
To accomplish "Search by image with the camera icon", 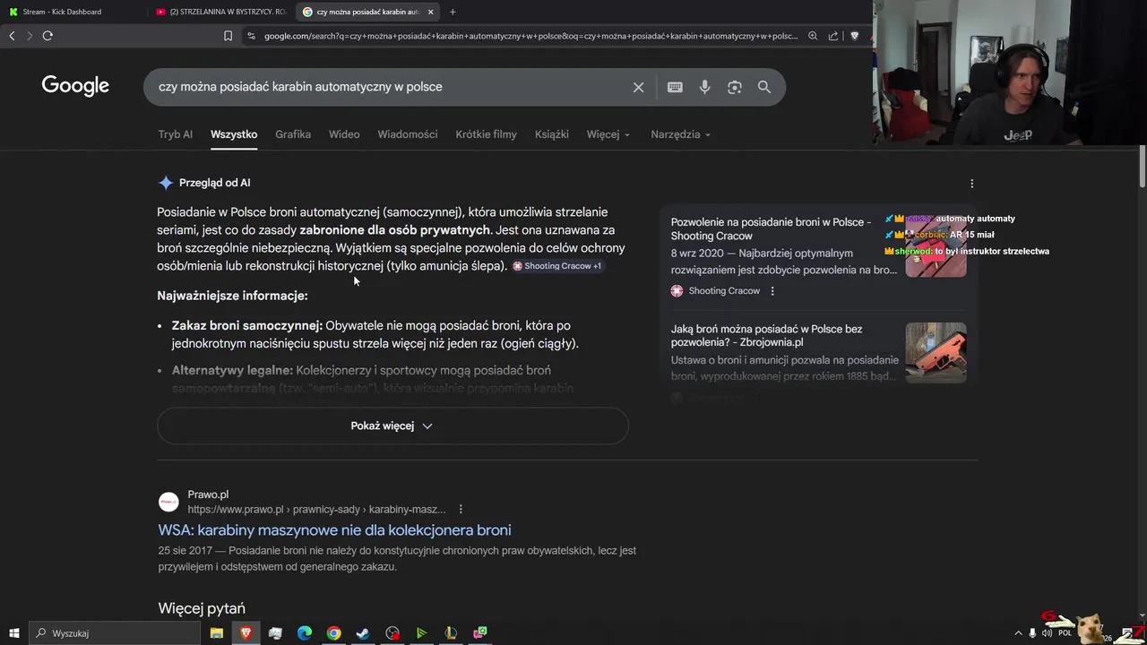I will (x=735, y=87).
